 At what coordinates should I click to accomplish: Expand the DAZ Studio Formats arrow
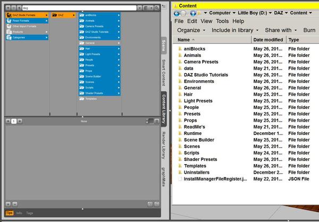[x=47, y=15]
